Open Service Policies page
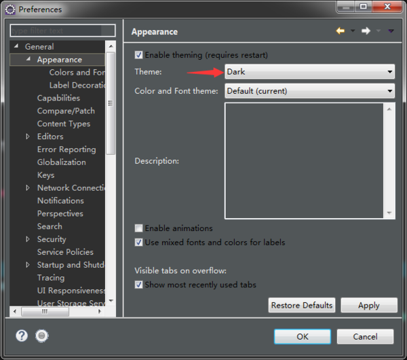This screenshot has width=407, height=360. coord(65,252)
